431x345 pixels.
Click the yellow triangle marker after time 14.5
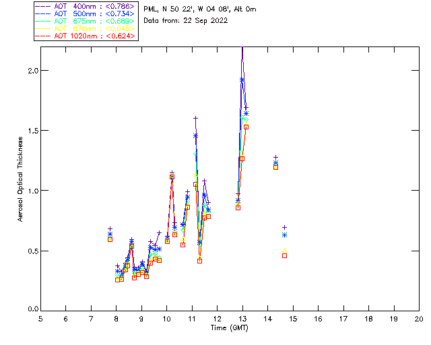(284, 251)
